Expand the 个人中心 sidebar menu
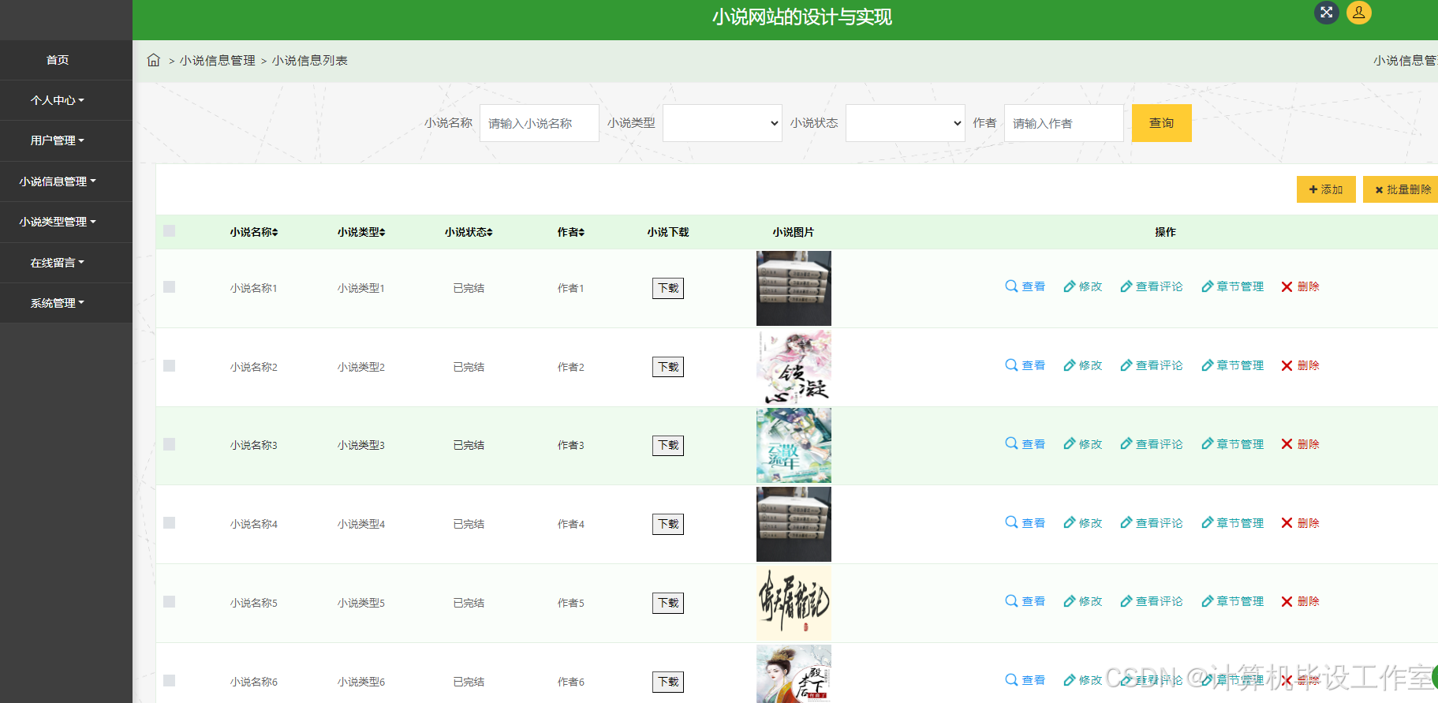This screenshot has width=1438, height=703. pos(58,100)
